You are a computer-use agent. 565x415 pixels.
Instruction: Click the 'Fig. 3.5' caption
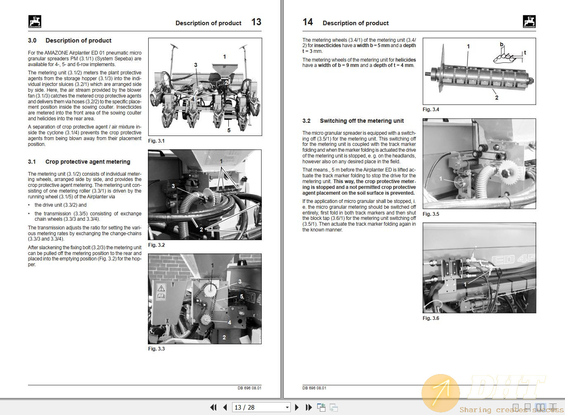pos(431,214)
